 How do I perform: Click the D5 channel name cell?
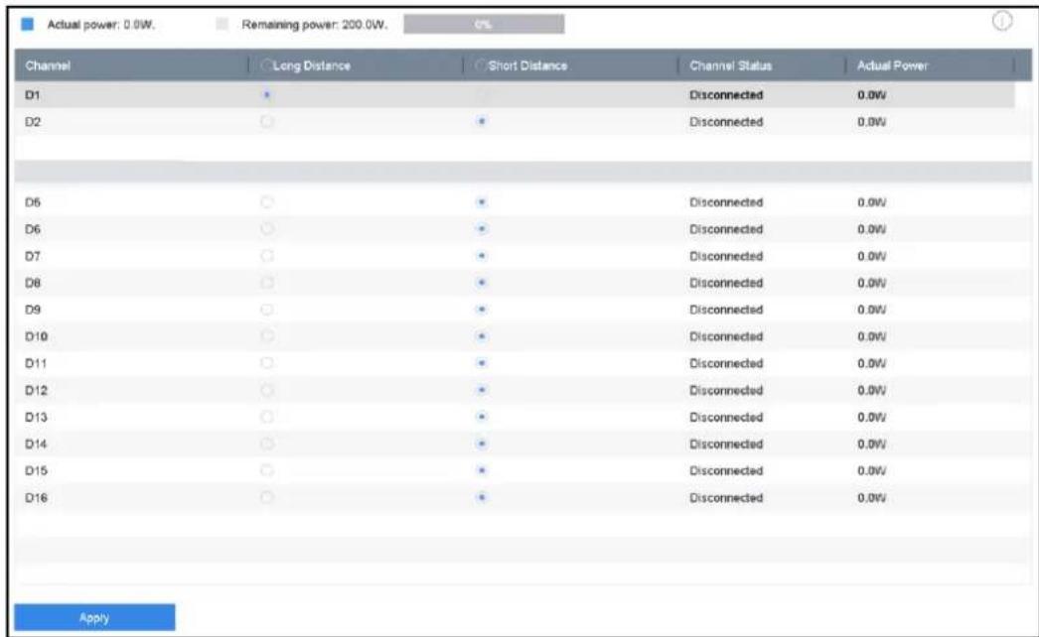tap(33, 202)
